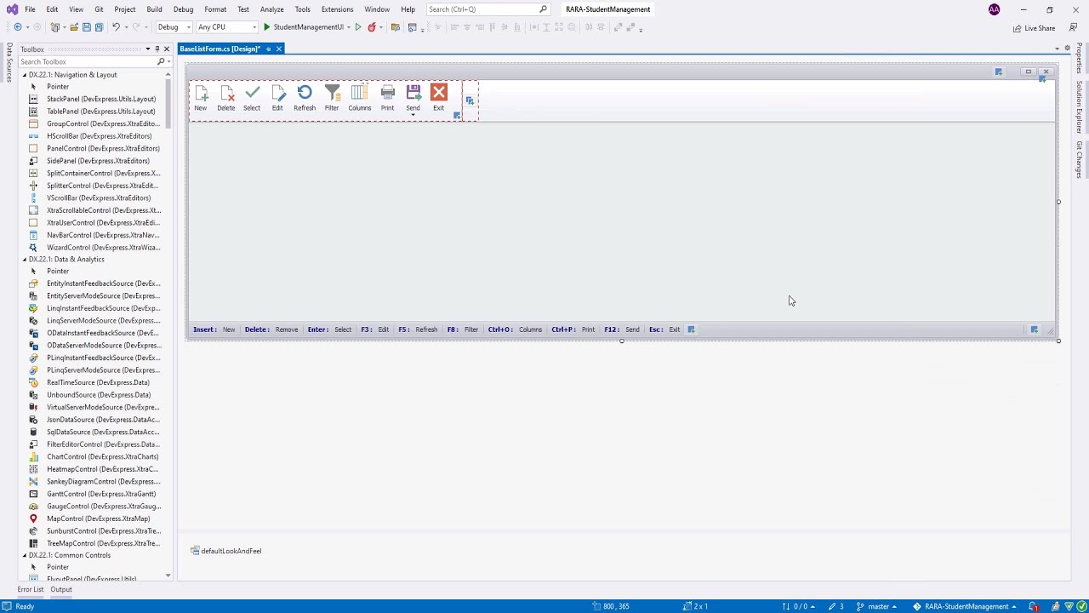
Task: Click the Filter funnel icon
Action: coord(332,93)
